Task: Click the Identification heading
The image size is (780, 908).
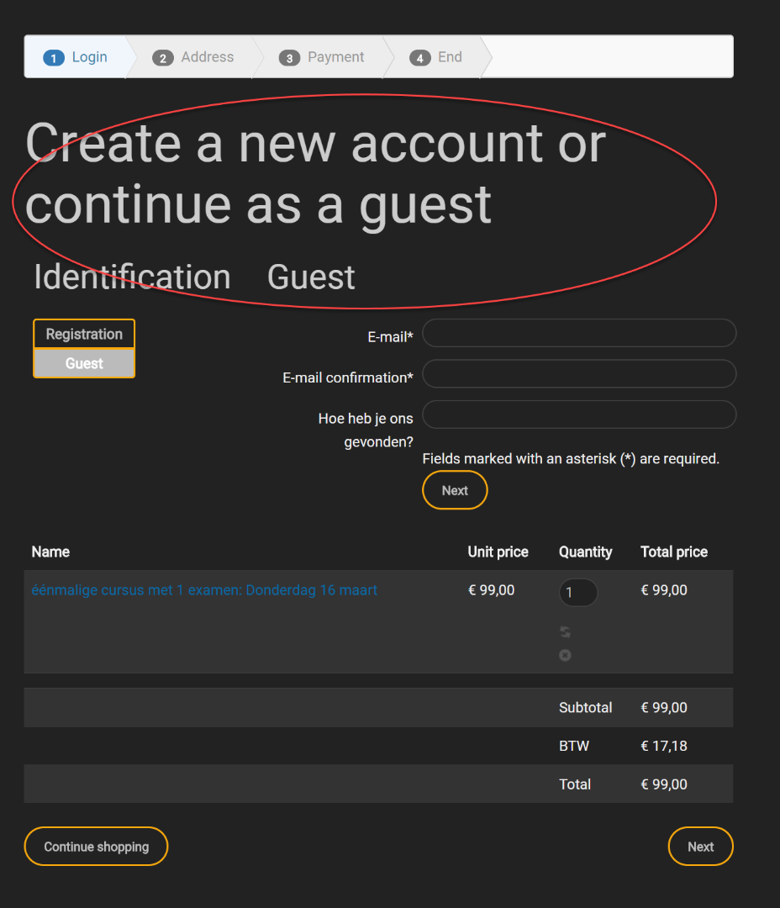Action: 132,277
